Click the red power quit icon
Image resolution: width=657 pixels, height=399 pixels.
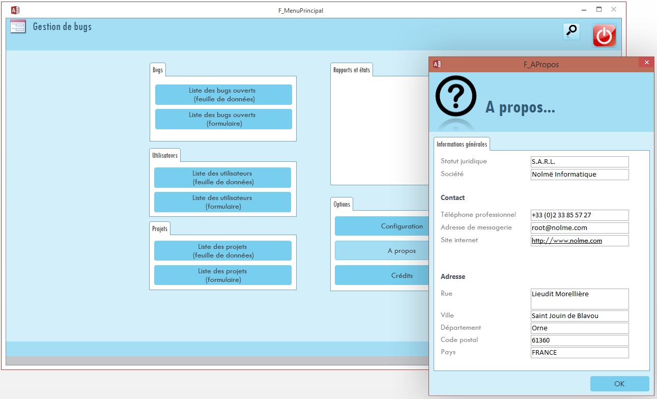[x=604, y=36]
